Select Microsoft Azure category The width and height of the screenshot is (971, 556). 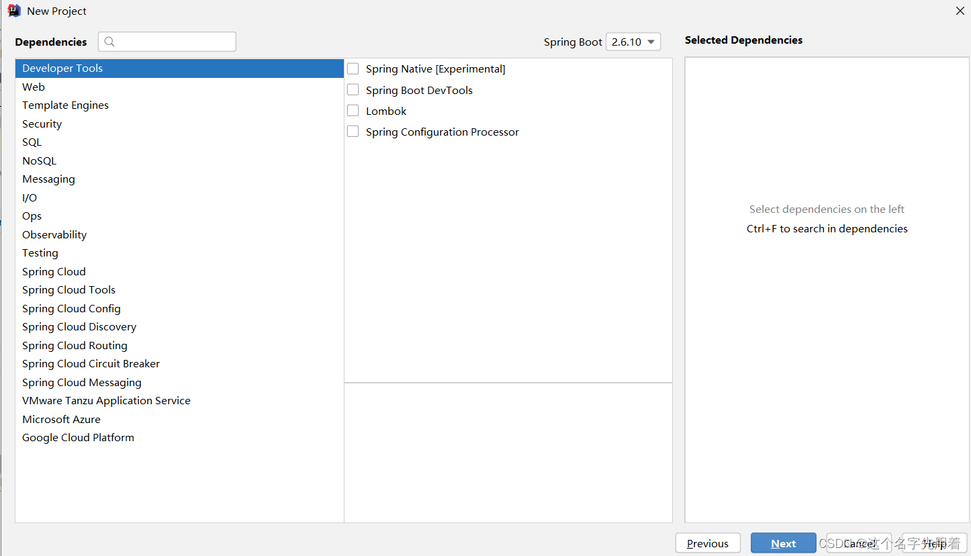click(x=179, y=419)
